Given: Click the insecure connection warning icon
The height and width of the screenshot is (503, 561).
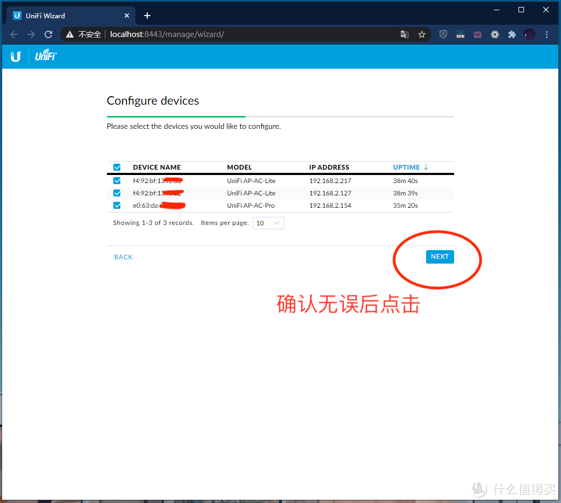Looking at the screenshot, I should [70, 34].
